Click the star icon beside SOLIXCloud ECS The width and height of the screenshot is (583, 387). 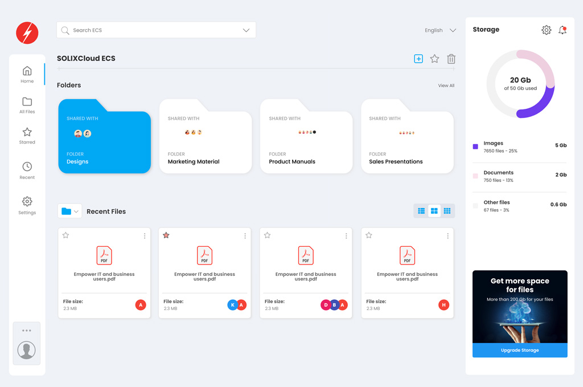(x=434, y=59)
